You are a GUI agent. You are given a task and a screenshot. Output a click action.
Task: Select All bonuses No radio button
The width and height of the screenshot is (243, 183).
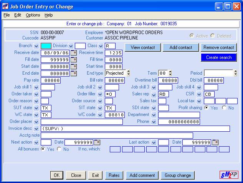(x=59, y=149)
